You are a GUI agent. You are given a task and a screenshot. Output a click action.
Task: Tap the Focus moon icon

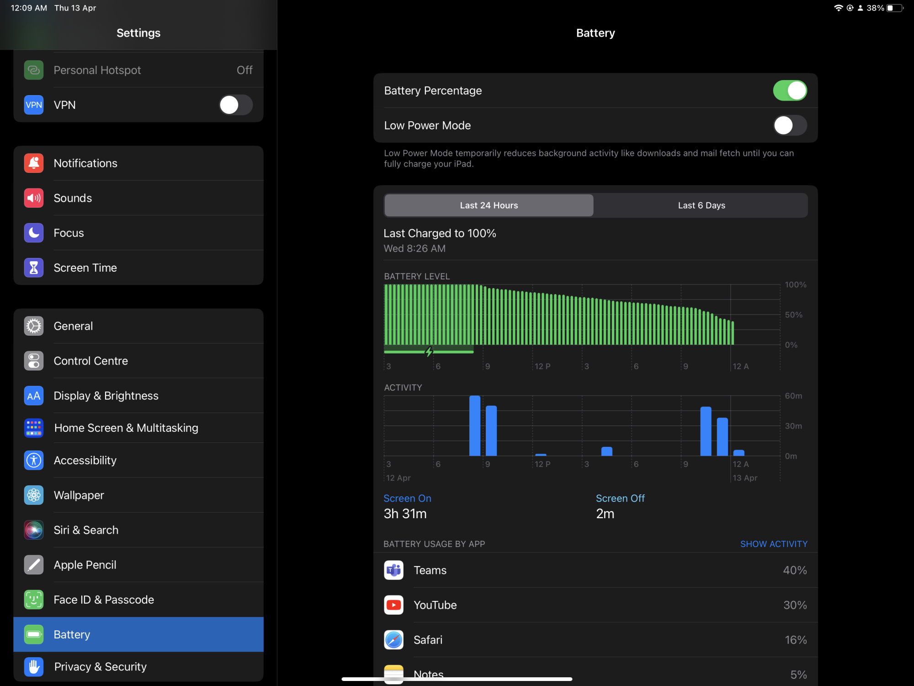[34, 233]
